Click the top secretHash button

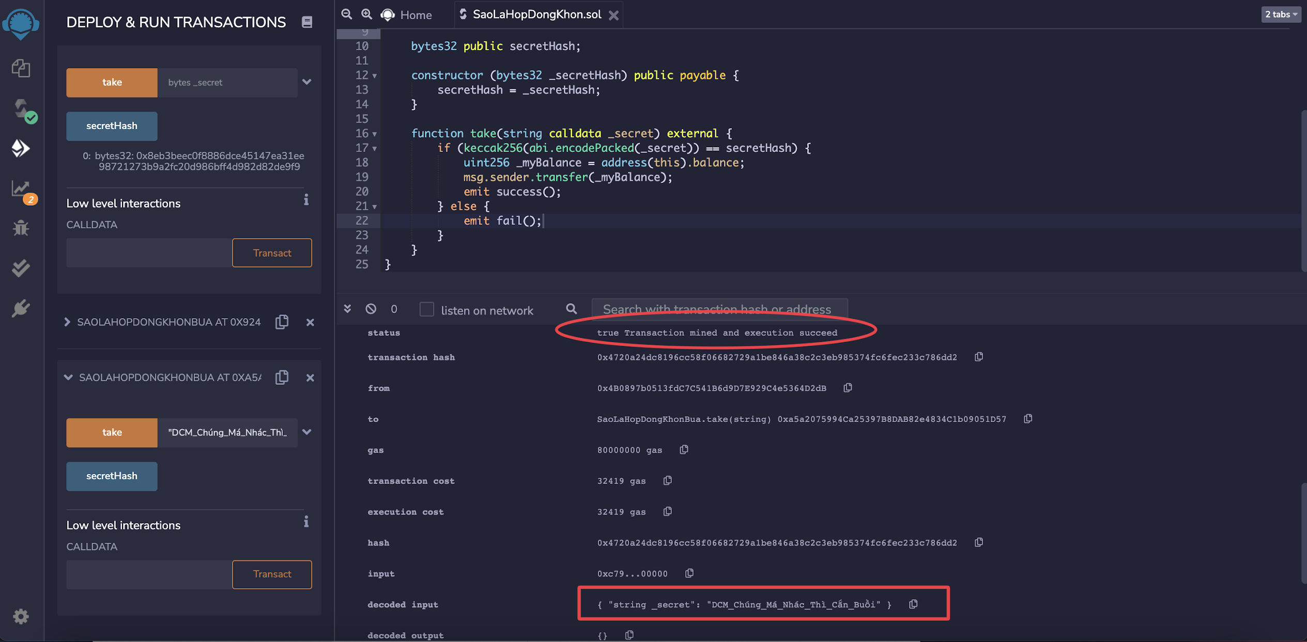[112, 126]
